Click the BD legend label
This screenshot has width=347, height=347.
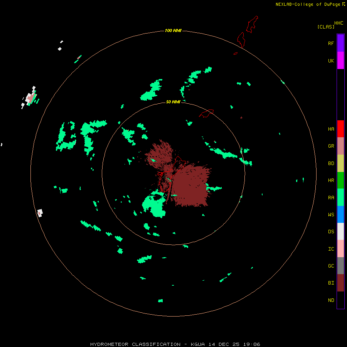pyautogui.click(x=331, y=163)
